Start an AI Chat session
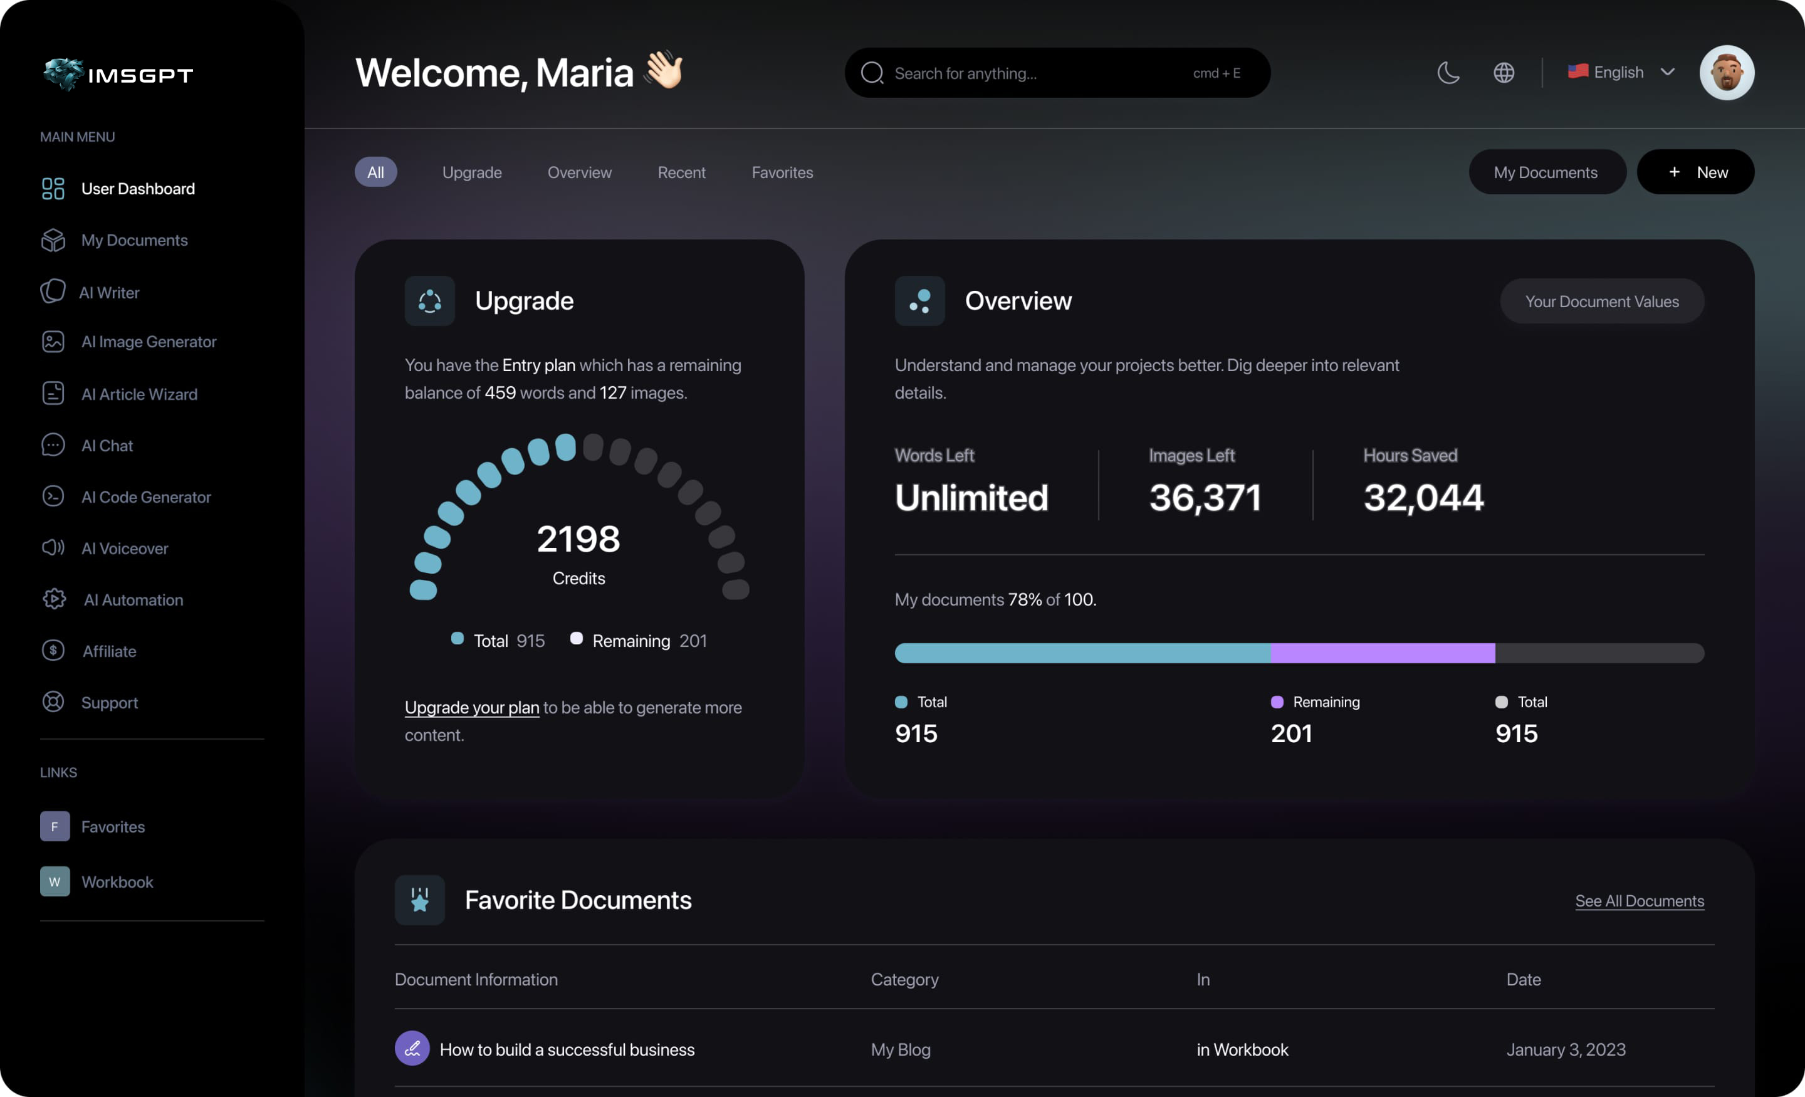 tap(107, 445)
